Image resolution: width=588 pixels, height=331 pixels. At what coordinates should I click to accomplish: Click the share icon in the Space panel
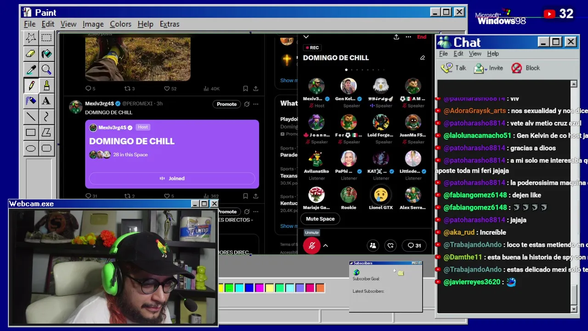[396, 37]
